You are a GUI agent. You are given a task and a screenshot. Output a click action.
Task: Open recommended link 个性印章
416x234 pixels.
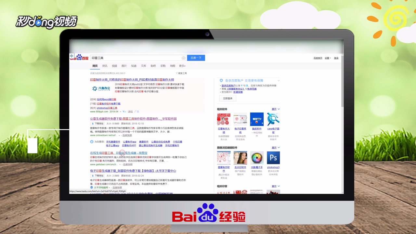[x=177, y=142]
